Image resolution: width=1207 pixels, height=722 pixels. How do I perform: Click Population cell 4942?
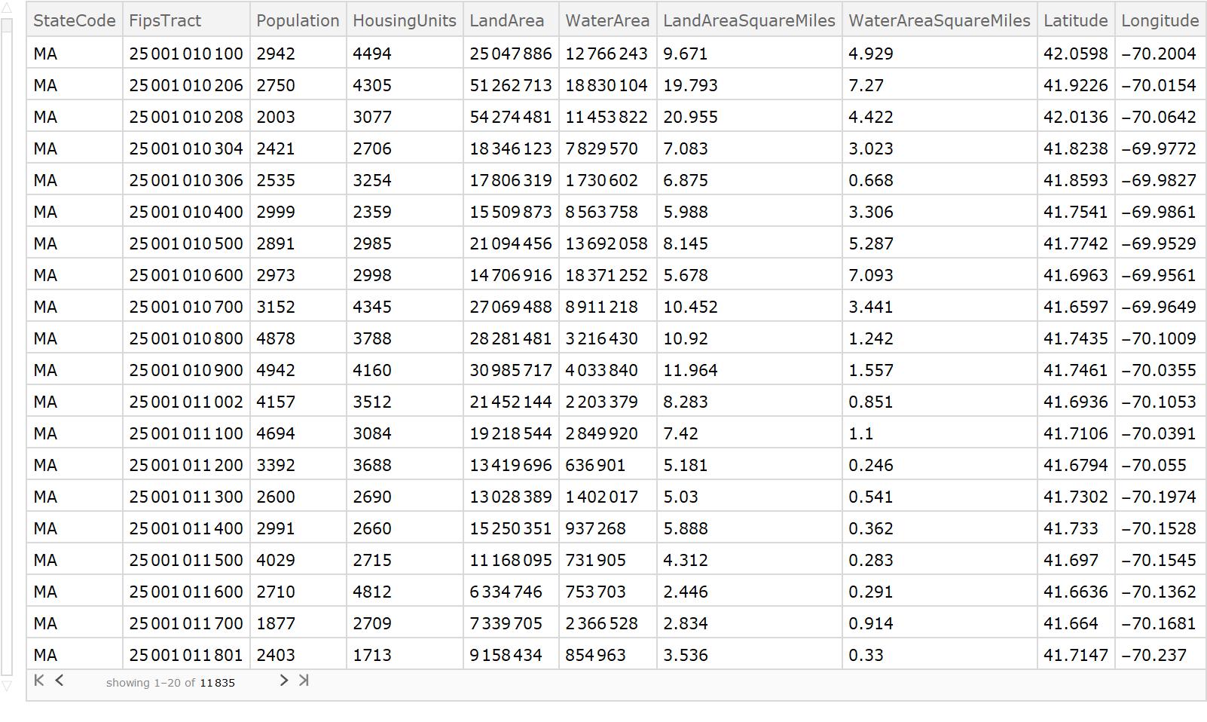coord(298,370)
